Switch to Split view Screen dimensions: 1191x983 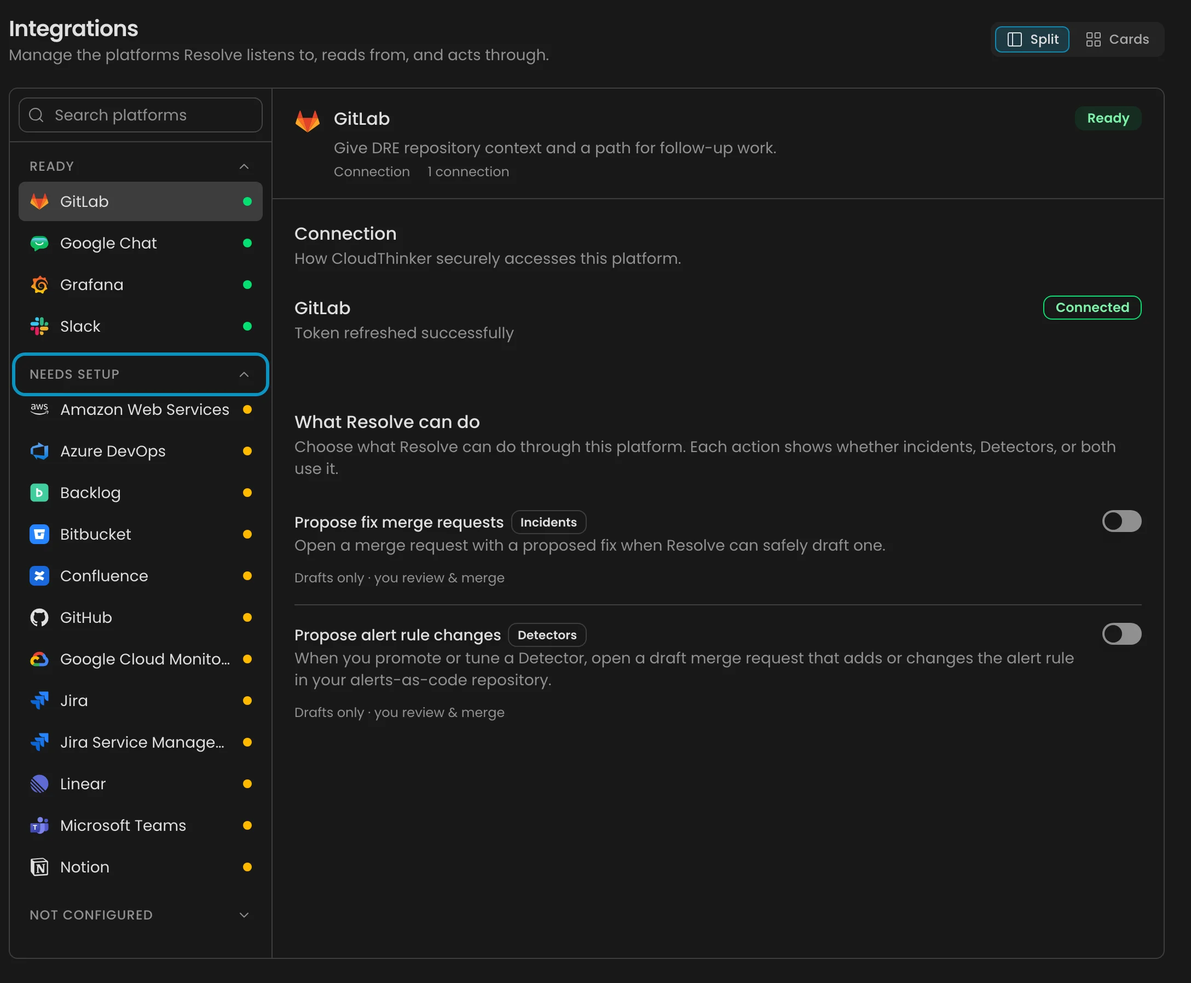point(1032,39)
